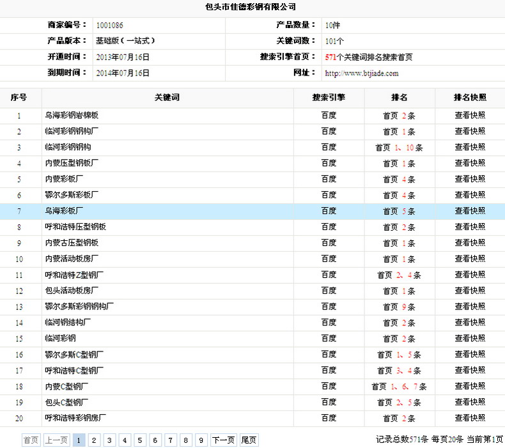Click the 排名快照 column header
The width and height of the screenshot is (505, 448).
(x=470, y=98)
